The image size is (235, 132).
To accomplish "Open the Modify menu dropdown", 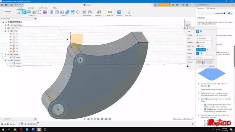I will (65, 15).
